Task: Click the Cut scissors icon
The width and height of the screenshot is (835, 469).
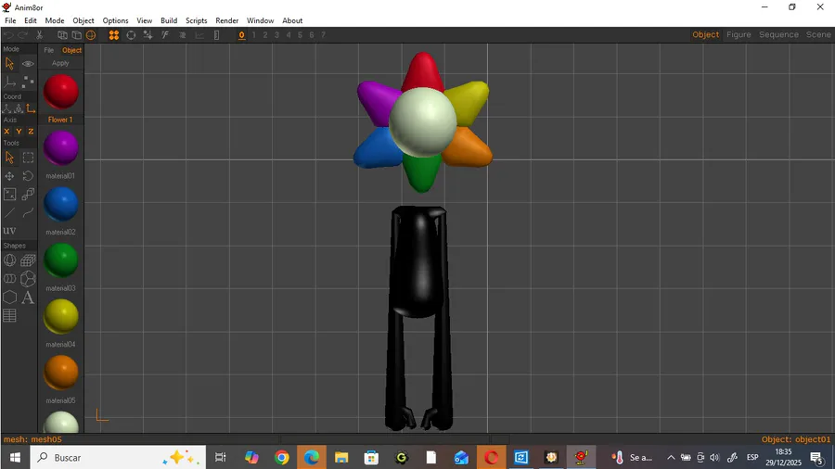Action: pos(39,35)
